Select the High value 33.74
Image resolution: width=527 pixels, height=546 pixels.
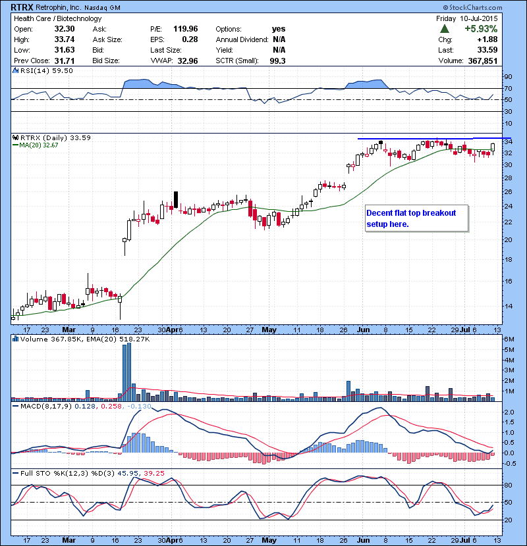point(65,39)
